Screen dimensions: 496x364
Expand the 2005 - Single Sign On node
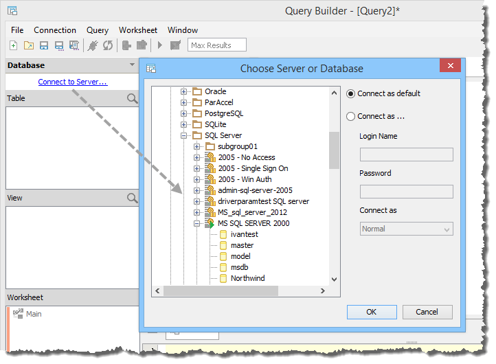[196, 168]
